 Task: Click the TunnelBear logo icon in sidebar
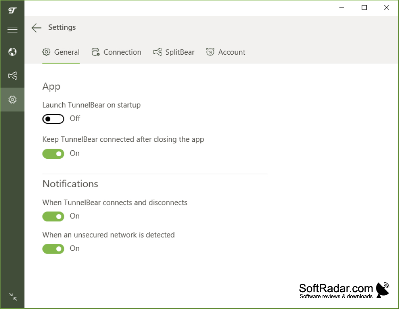click(x=12, y=10)
